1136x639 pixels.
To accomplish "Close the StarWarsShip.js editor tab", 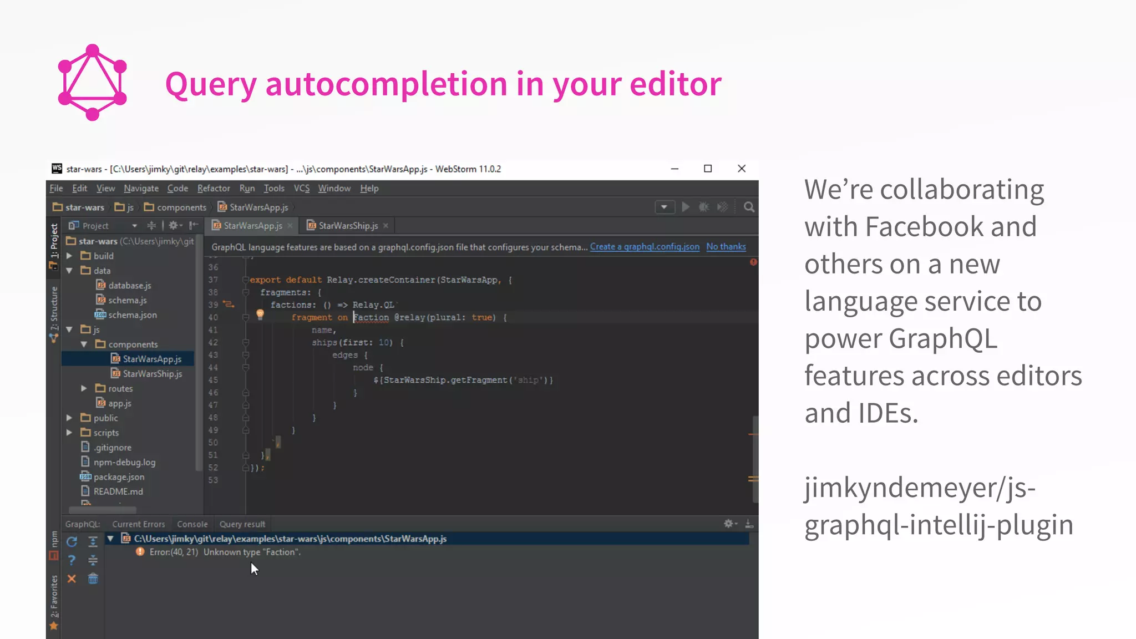I will (386, 226).
